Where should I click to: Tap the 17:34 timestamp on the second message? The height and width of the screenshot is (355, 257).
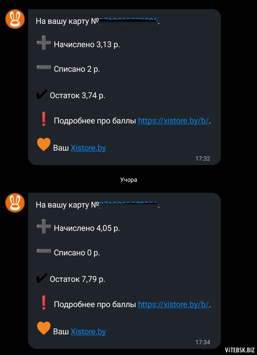pos(203,342)
